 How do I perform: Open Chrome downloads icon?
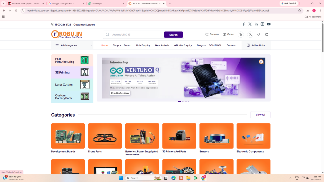pos(308,10)
